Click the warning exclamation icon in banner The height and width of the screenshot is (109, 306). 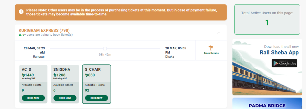pos(21,12)
